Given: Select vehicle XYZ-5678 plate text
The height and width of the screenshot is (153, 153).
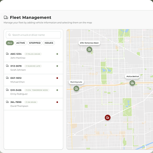Looking at the screenshot, I should [x=16, y=66].
